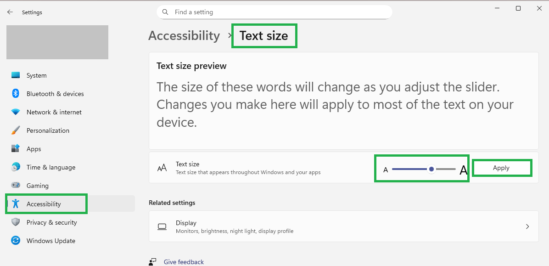Click the Text size slider thumb
Viewport: 549px width, 266px height.
[431, 169]
